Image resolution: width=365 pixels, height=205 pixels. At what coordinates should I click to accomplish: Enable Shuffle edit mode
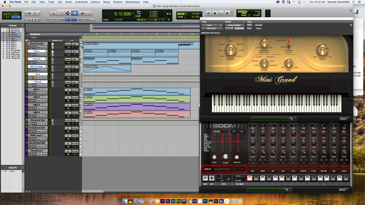coord(7,14)
